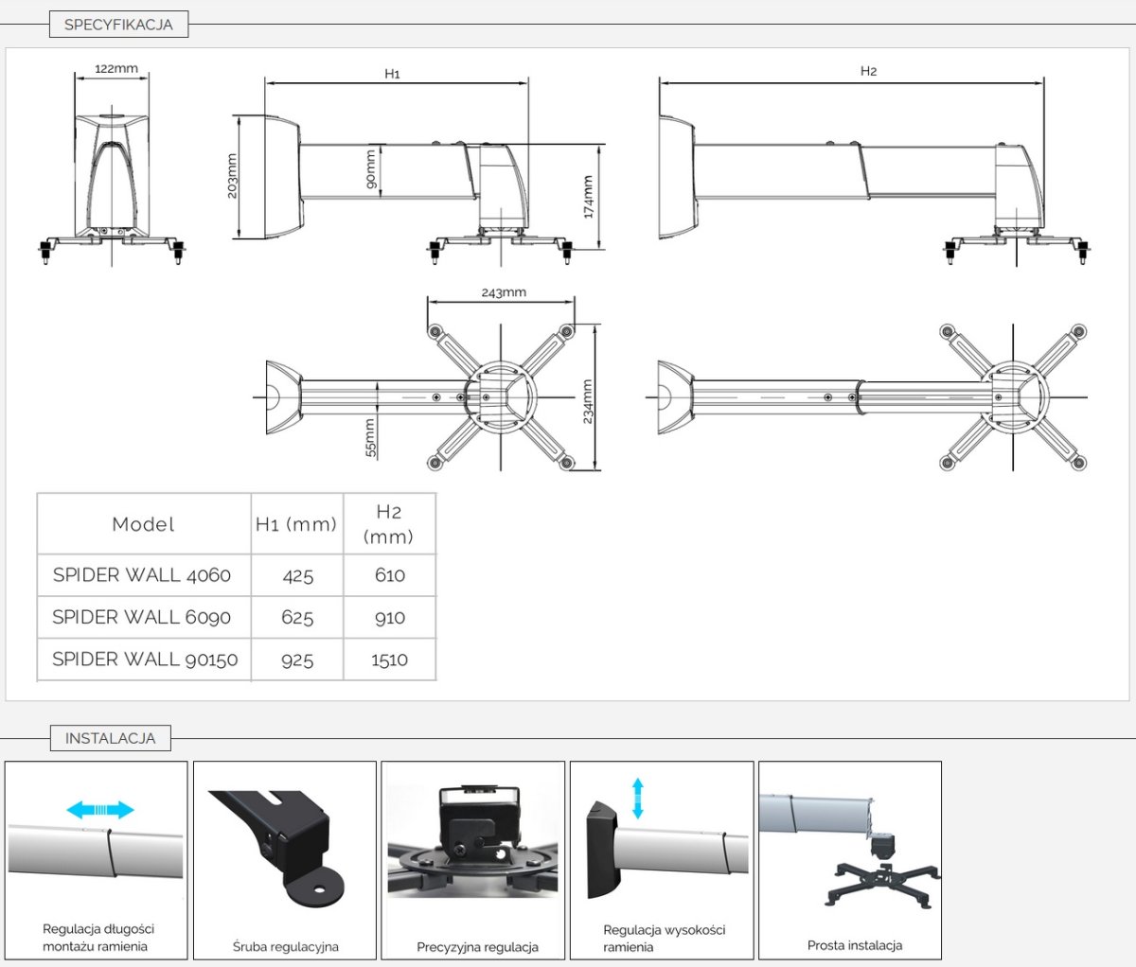Click the blue horizontal double-arrow icon
The height and width of the screenshot is (967, 1136).
[100, 809]
